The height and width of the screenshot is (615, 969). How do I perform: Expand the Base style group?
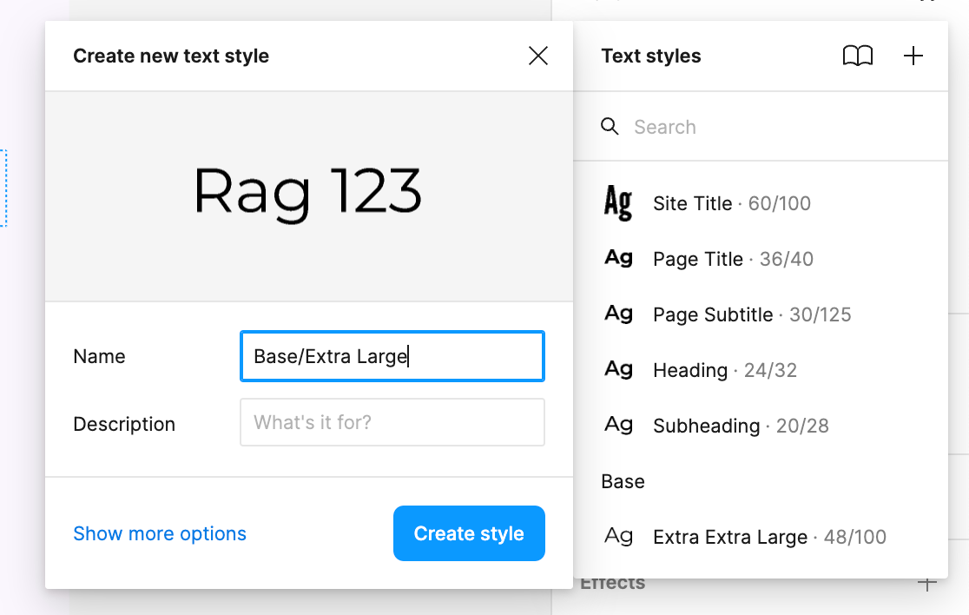click(623, 481)
